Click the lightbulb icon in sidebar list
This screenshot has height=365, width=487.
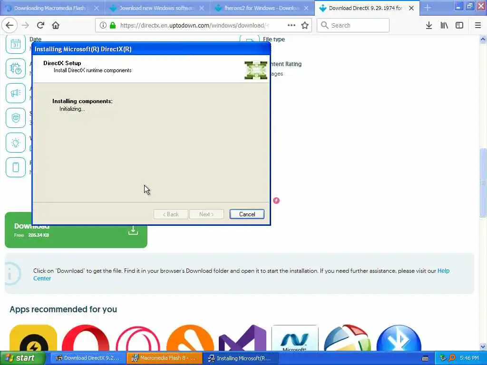tap(16, 143)
